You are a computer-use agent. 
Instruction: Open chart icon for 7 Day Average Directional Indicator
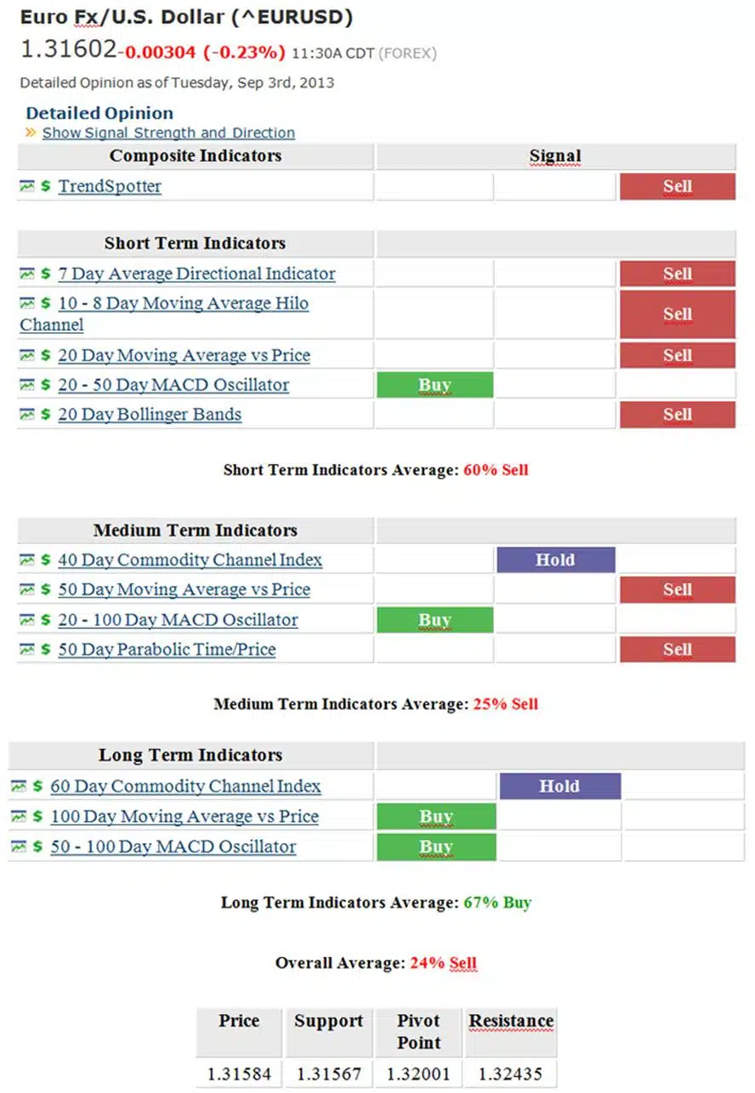click(x=27, y=274)
